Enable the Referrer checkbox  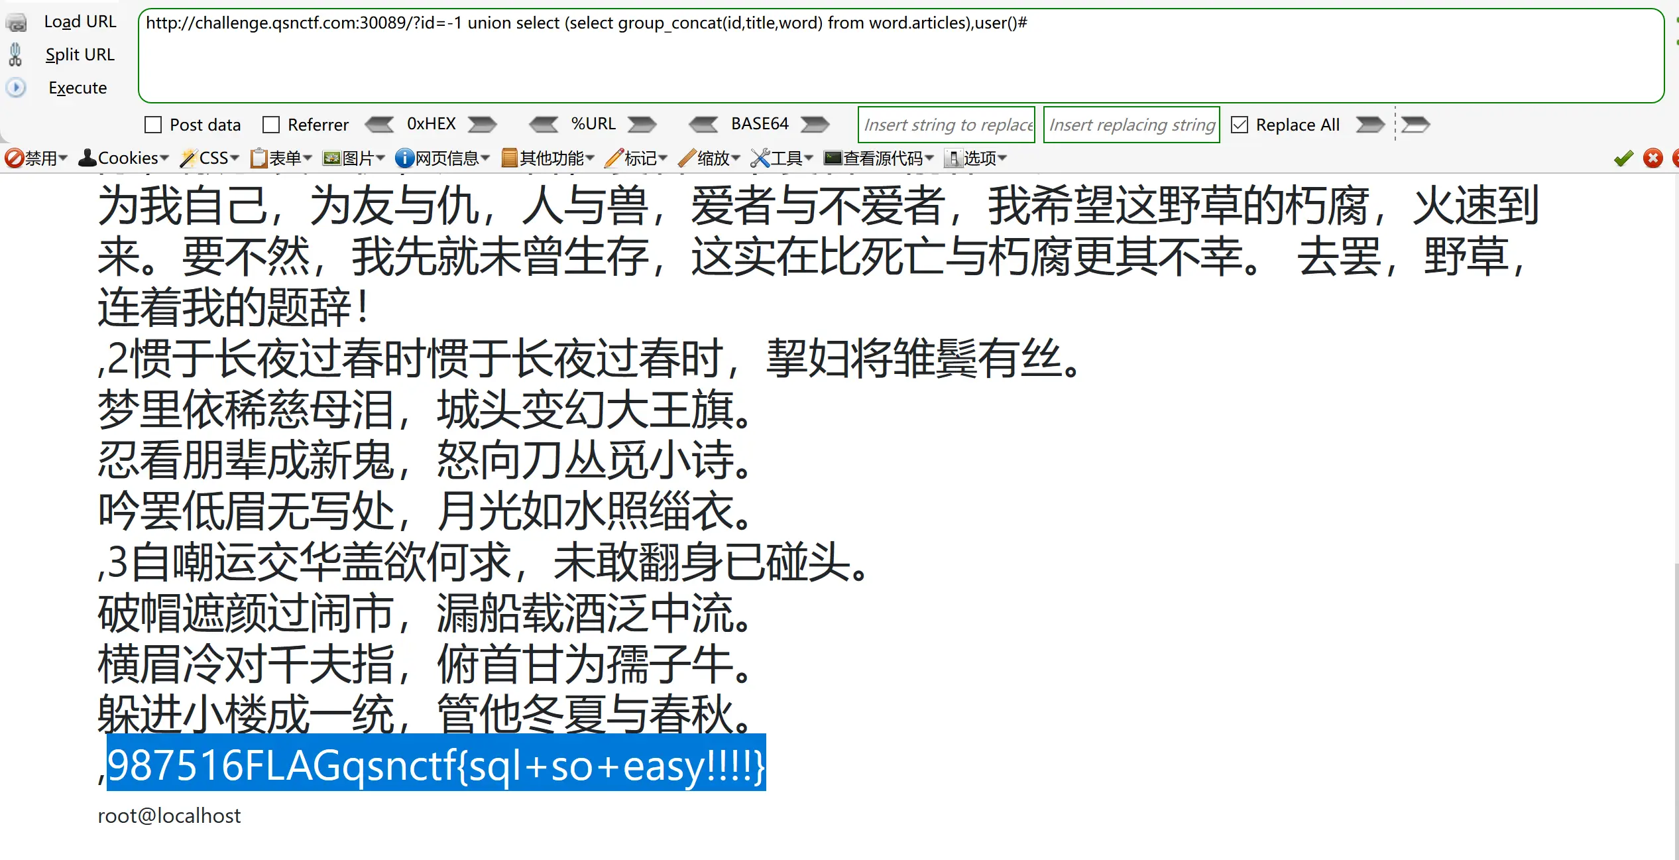pos(271,125)
